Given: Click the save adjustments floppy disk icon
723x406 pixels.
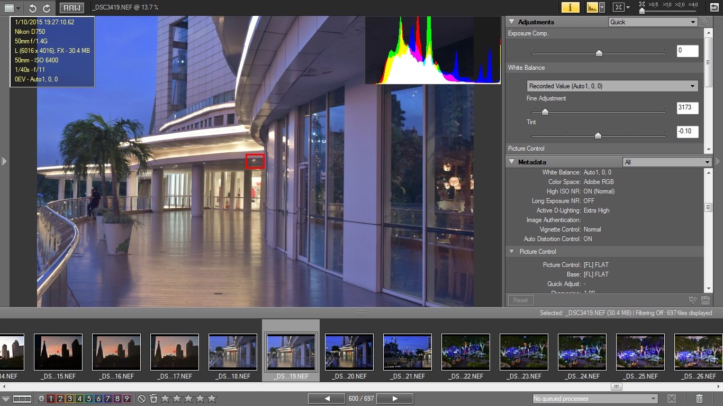Looking at the screenshot, I should pyautogui.click(x=705, y=300).
